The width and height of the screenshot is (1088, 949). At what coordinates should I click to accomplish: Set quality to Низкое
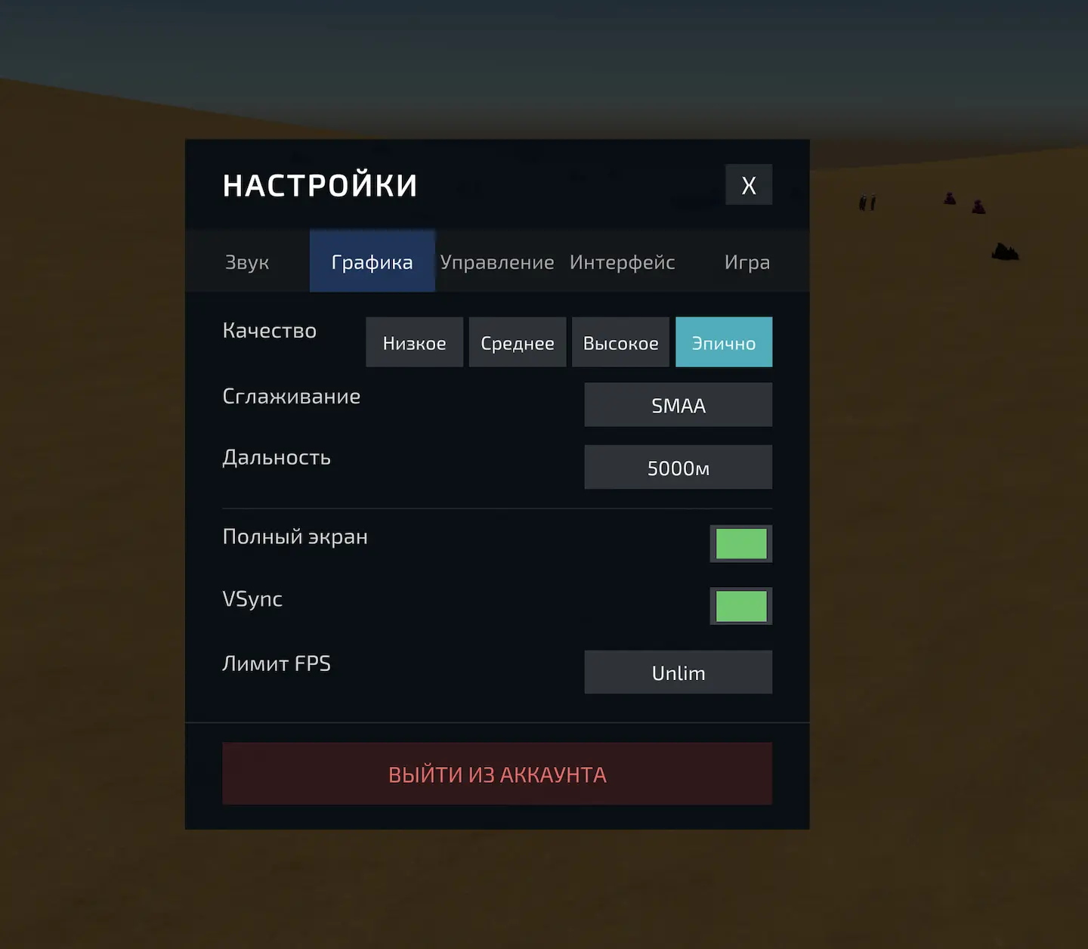[414, 342]
